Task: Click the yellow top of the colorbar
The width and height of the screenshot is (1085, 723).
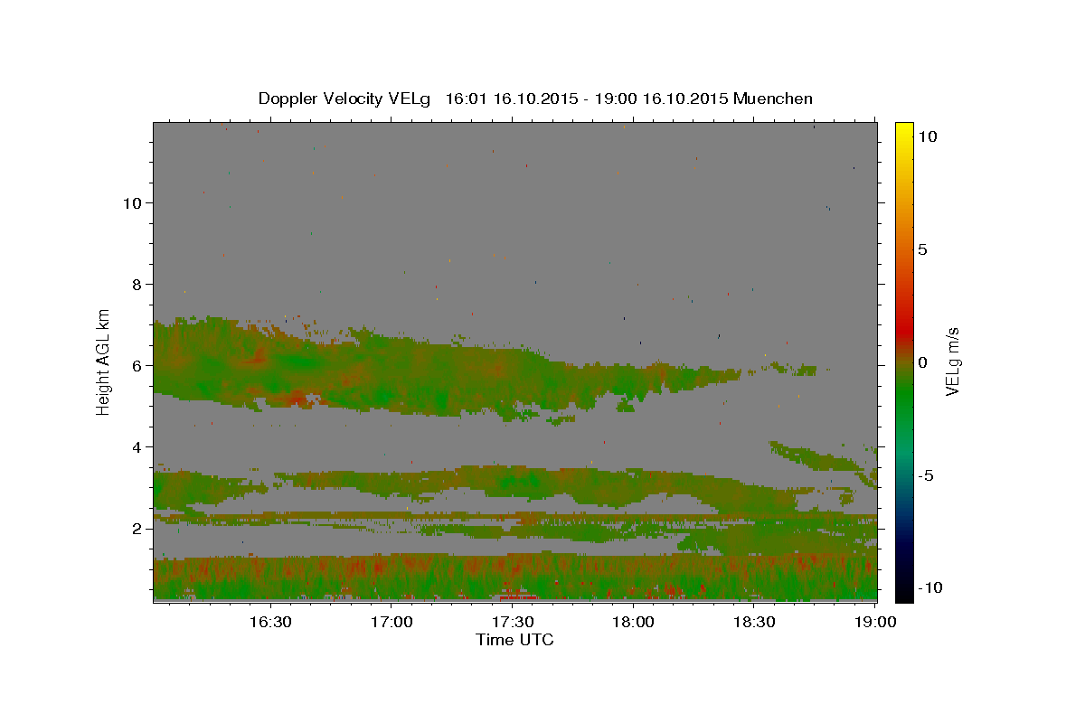Action: coord(904,131)
